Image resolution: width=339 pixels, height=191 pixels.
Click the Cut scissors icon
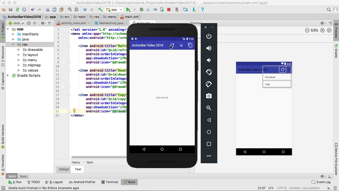pyautogui.click(x=48, y=10)
